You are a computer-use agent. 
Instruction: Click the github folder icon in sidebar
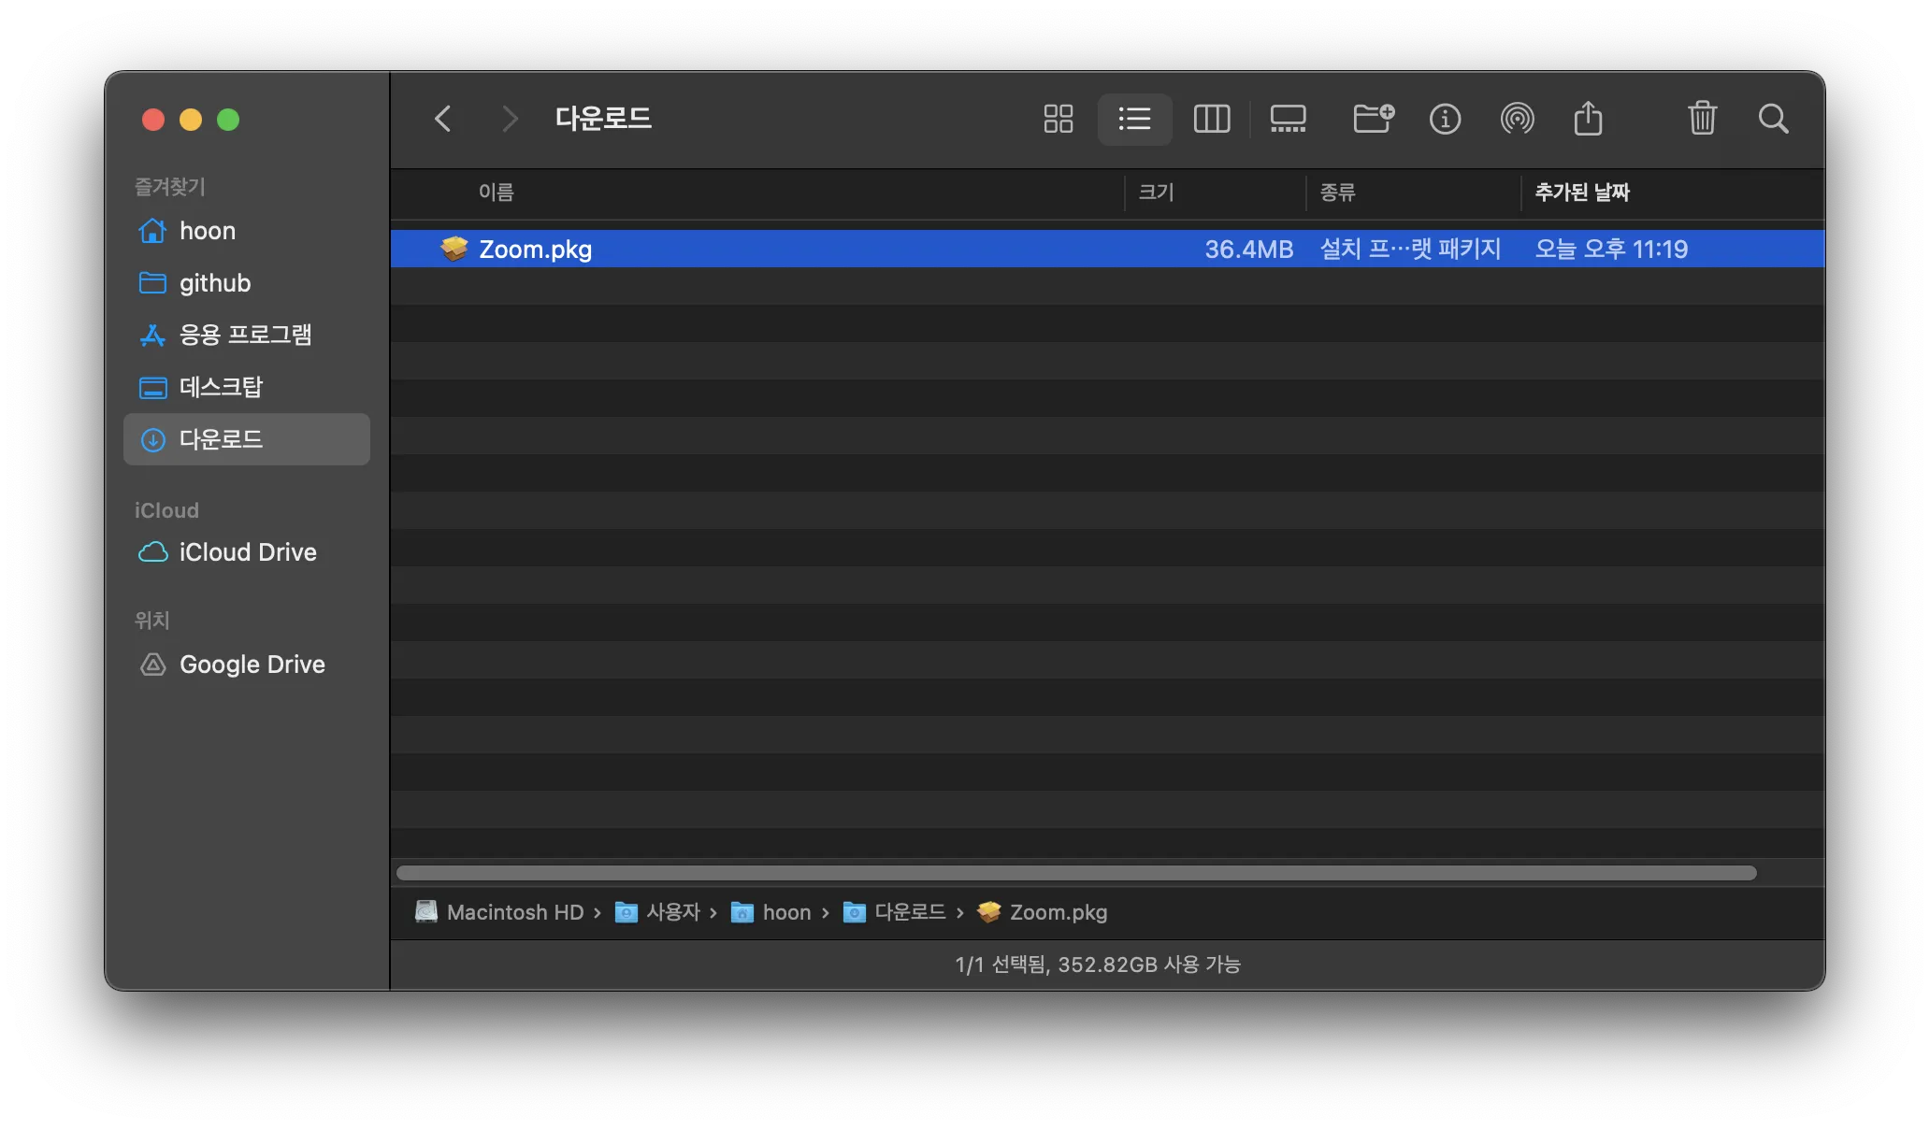(152, 283)
